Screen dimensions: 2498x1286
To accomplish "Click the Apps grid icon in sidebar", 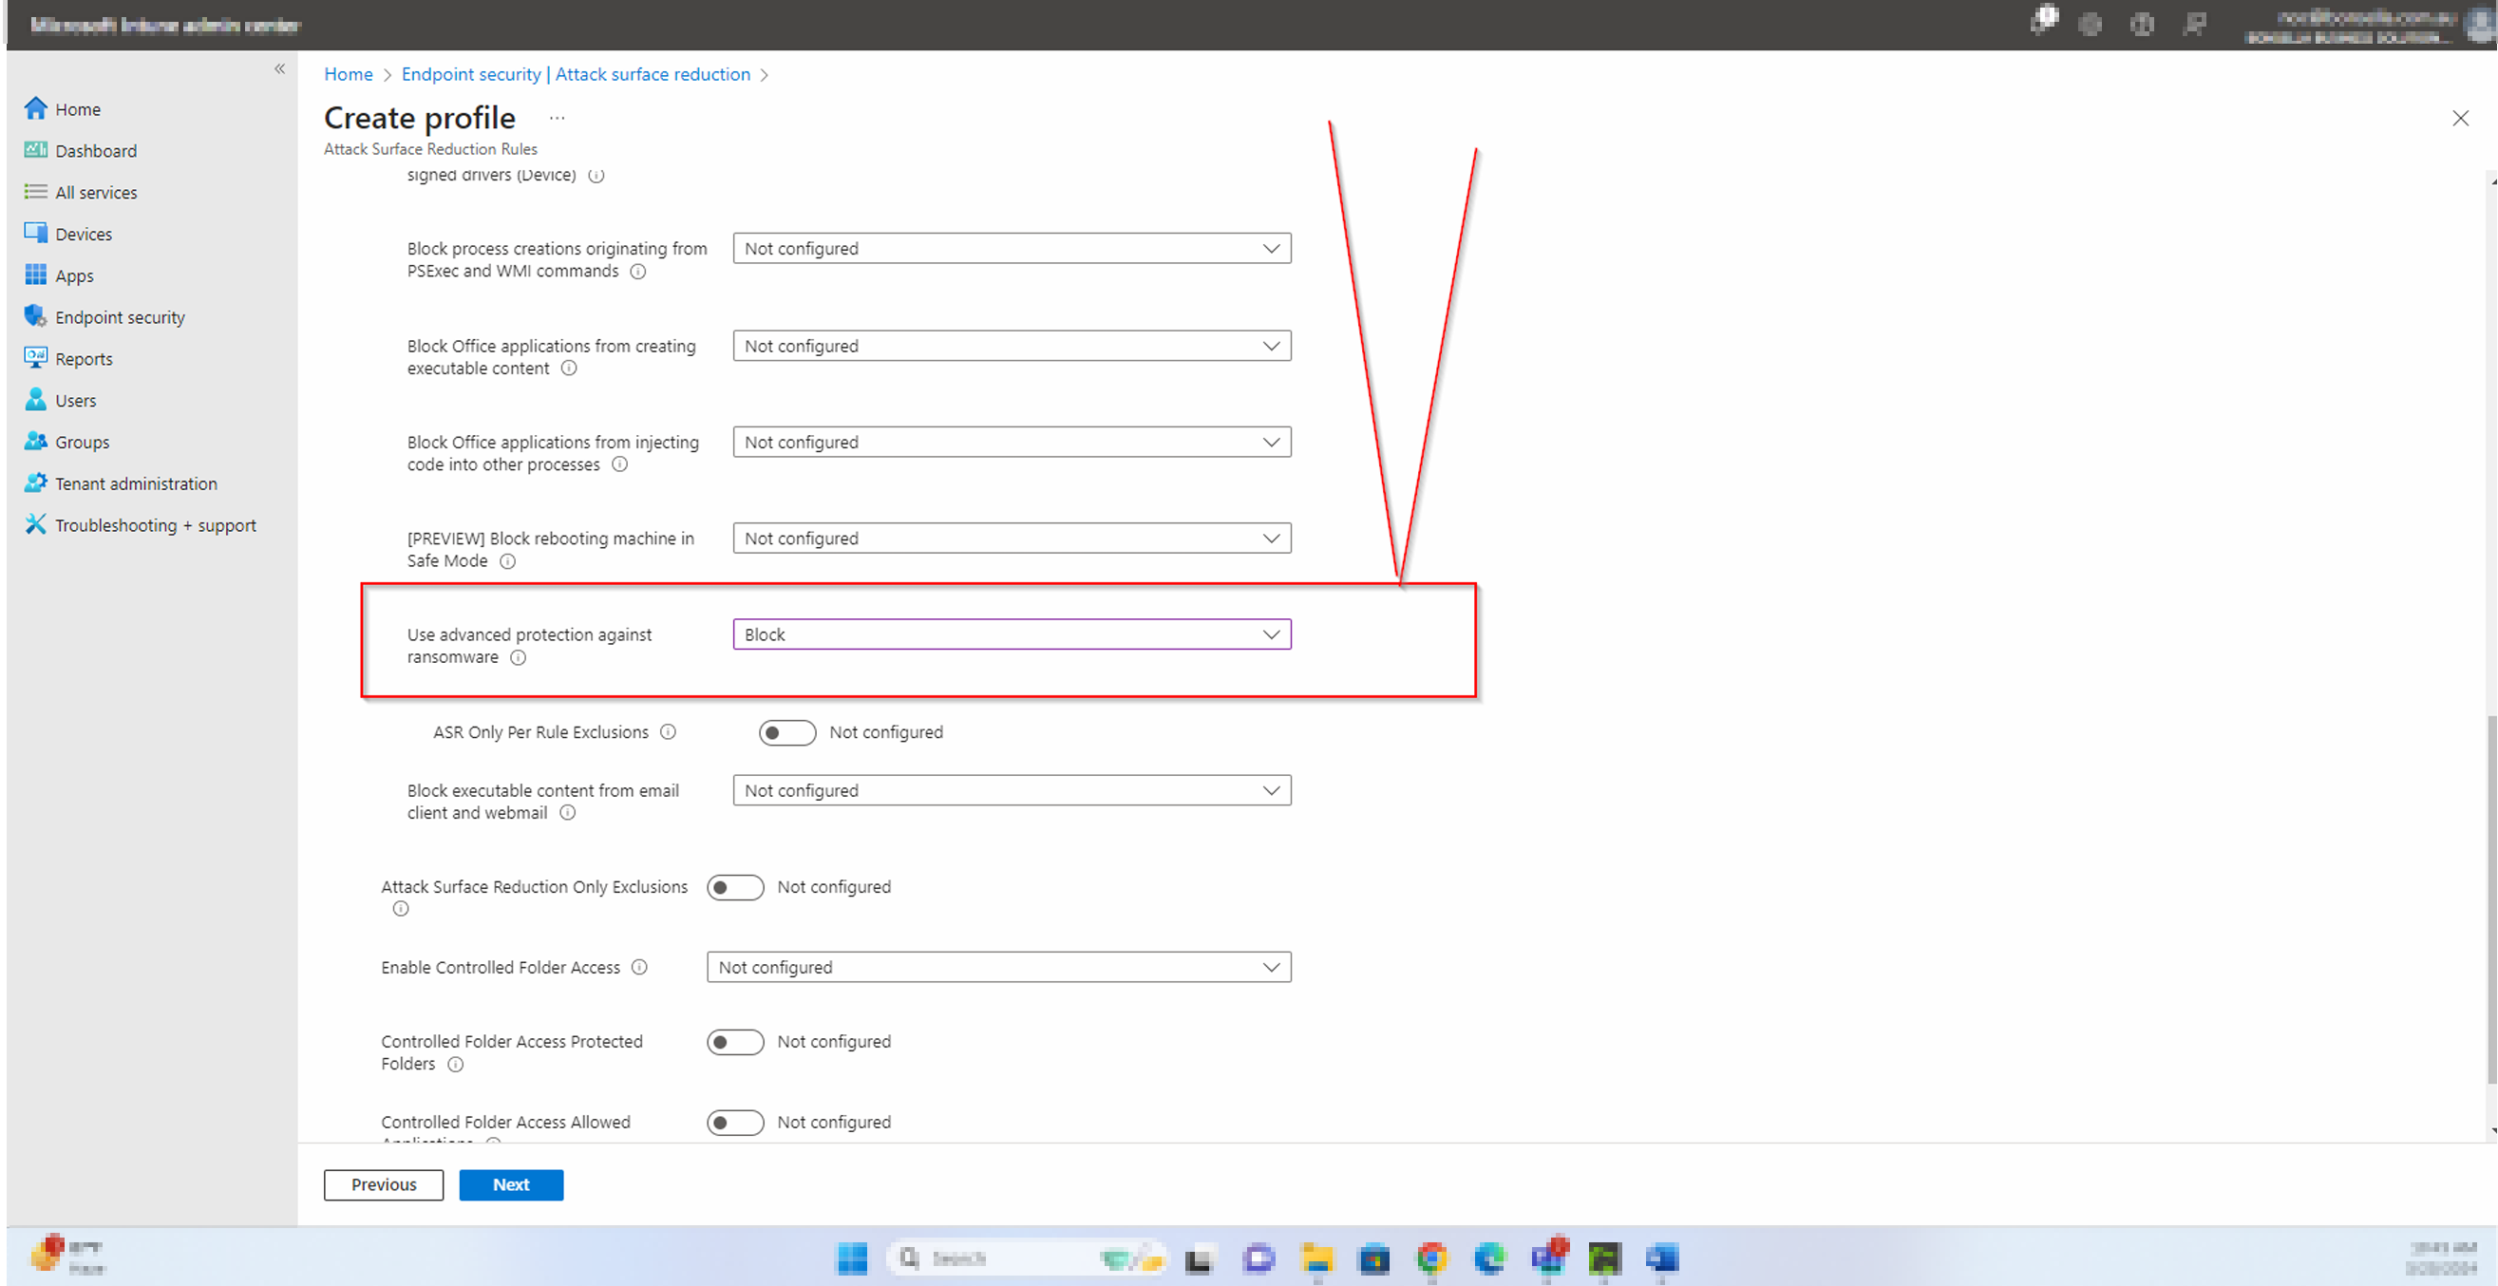I will tap(35, 274).
